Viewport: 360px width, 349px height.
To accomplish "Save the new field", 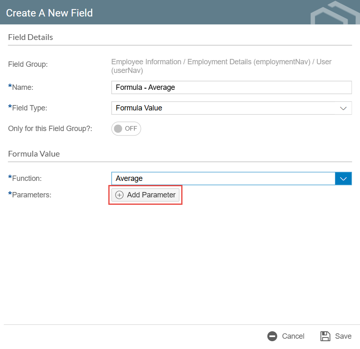I will click(x=343, y=336).
